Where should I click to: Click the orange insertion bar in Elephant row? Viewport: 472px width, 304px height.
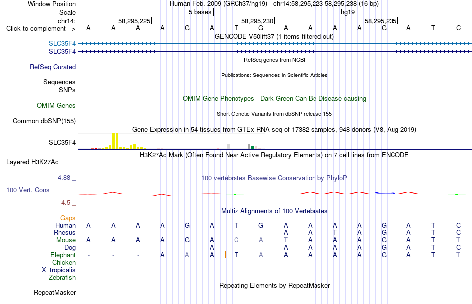tap(225, 254)
